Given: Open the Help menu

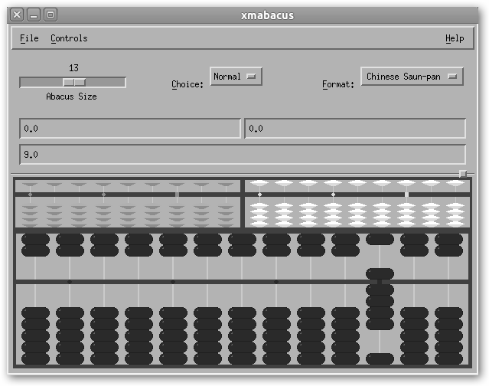Looking at the screenshot, I should [454, 38].
